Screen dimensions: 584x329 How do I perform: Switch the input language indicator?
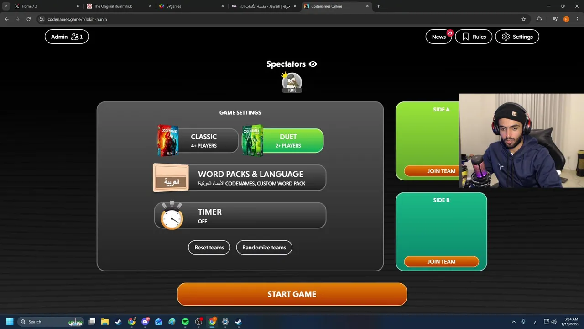pos(535,322)
